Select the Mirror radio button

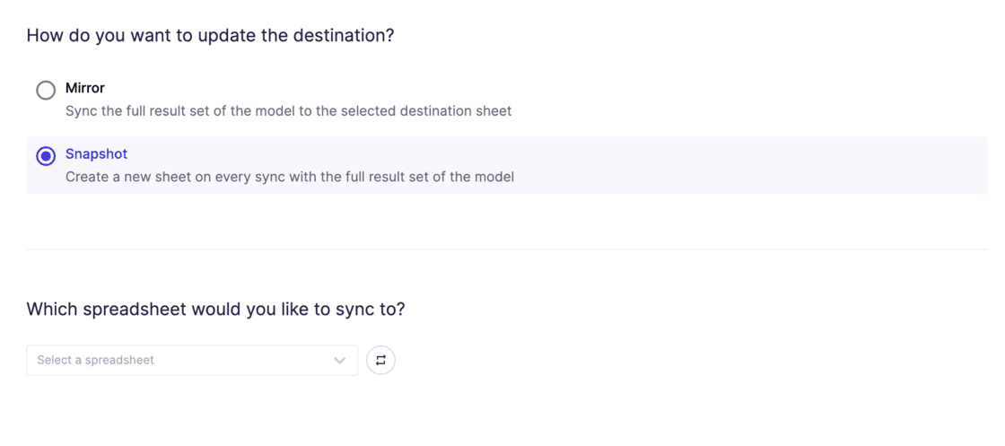(x=46, y=90)
